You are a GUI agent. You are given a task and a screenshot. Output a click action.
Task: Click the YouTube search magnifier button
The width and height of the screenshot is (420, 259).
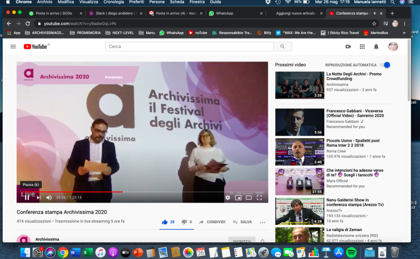[283, 47]
